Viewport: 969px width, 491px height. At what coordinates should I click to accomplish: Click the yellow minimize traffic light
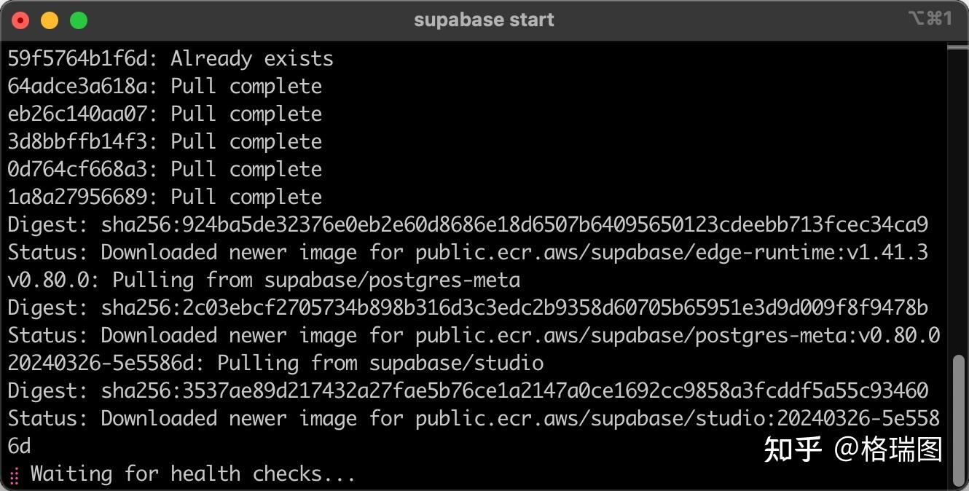click(x=50, y=20)
